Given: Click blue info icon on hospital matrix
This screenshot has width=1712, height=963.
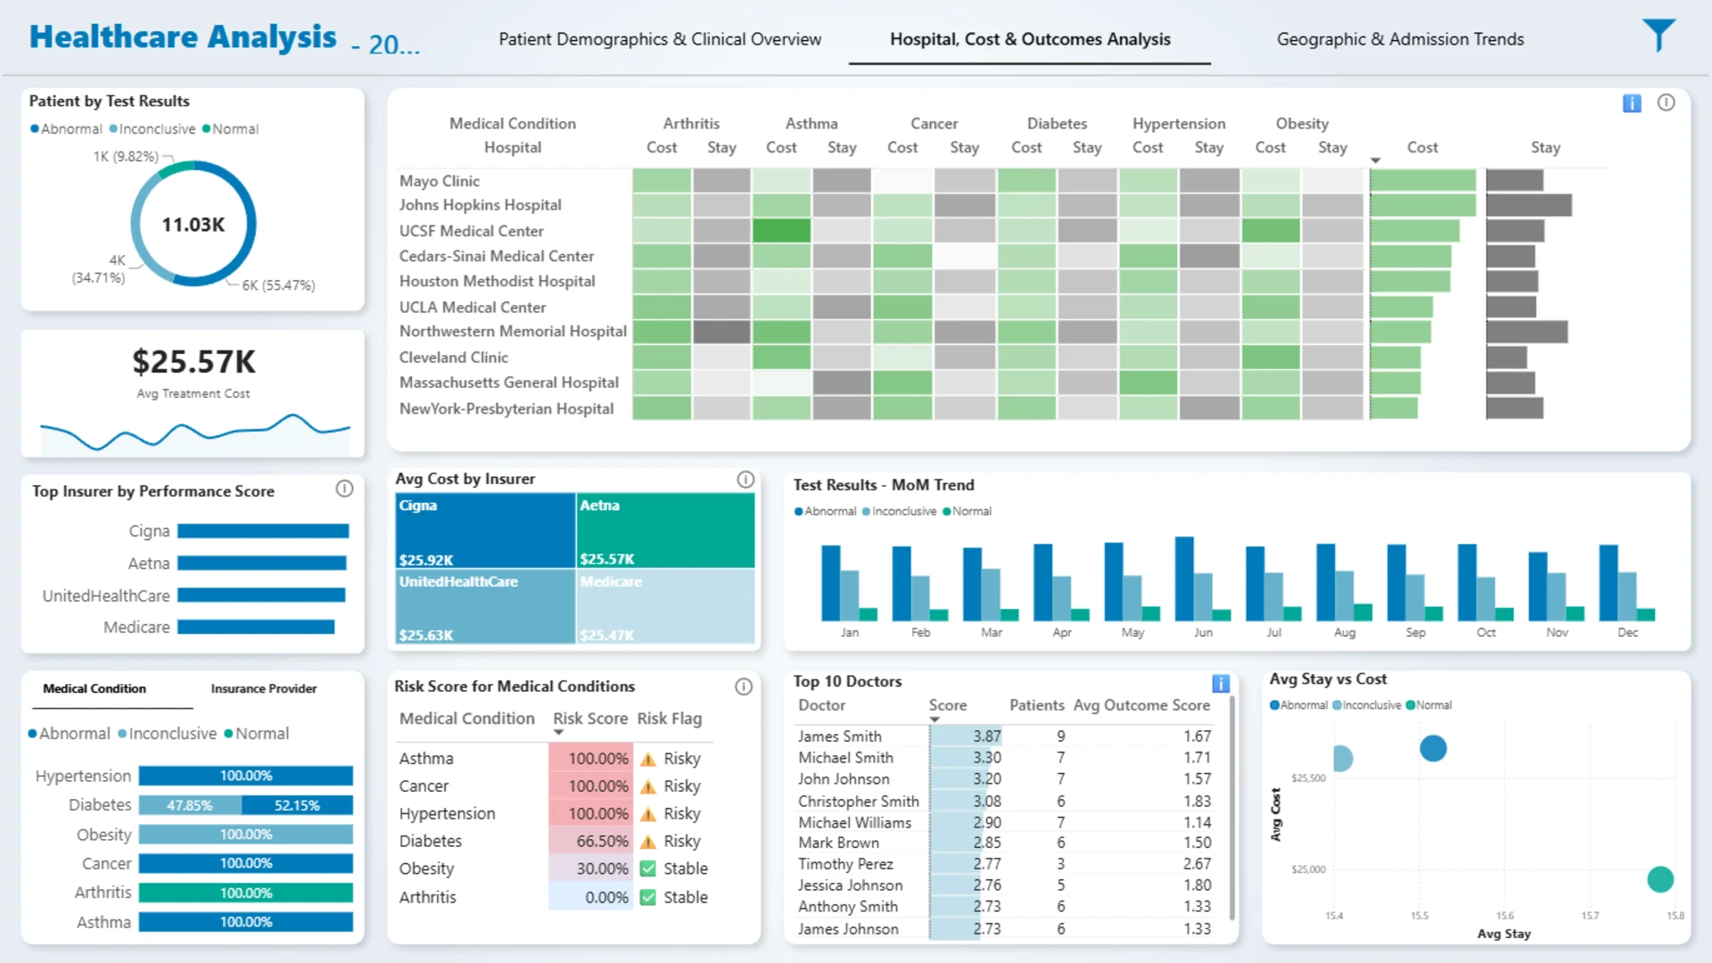Looking at the screenshot, I should coord(1632,103).
